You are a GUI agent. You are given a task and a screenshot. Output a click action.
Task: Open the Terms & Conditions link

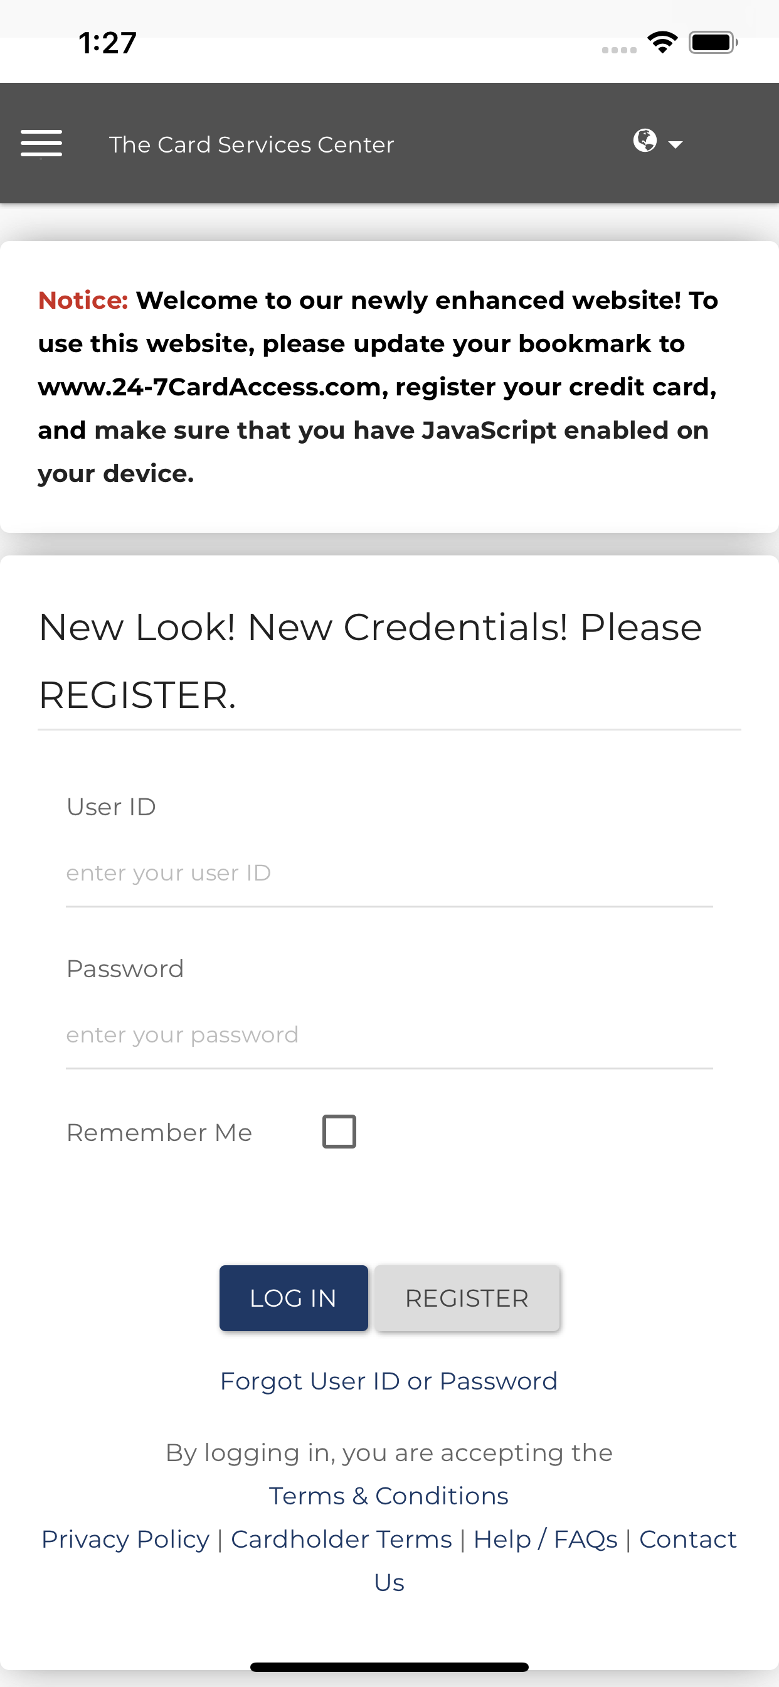pyautogui.click(x=389, y=1496)
